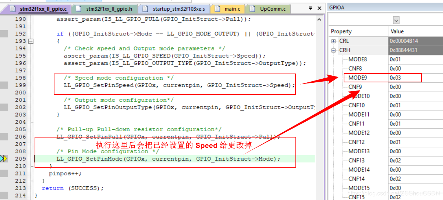Click return (SUCCESS) statement on line 213
Viewport: 443px width, 200px height.
point(73,188)
